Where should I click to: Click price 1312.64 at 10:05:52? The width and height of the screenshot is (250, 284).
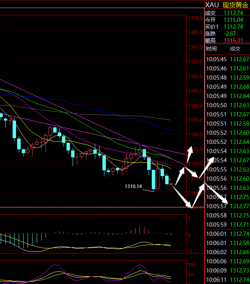(240, 142)
